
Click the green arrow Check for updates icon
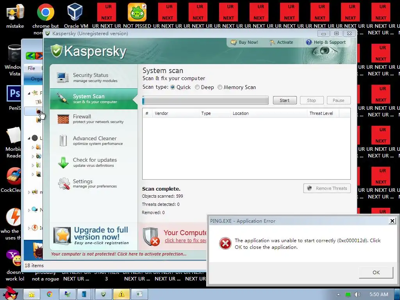[x=63, y=162]
